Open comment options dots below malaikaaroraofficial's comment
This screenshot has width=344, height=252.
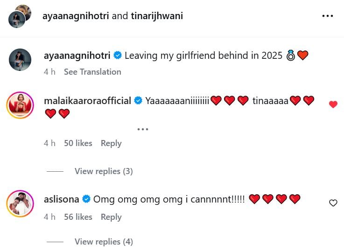coord(143,129)
